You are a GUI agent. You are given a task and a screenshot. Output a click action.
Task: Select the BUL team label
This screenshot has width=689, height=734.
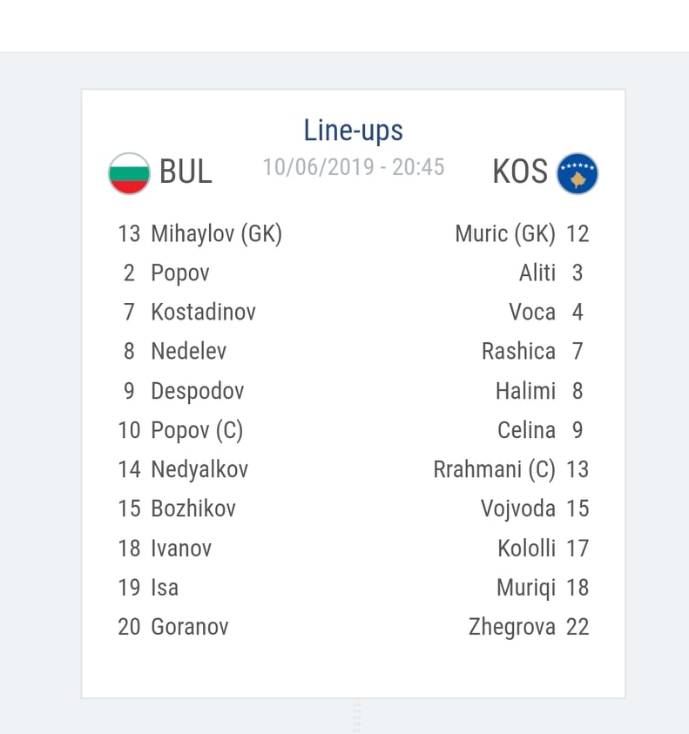186,172
